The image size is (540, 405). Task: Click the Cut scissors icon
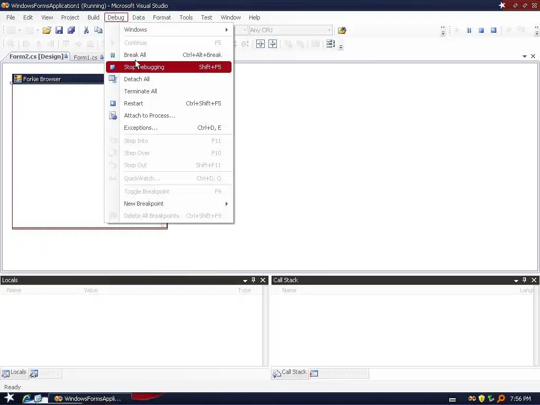tap(86, 30)
